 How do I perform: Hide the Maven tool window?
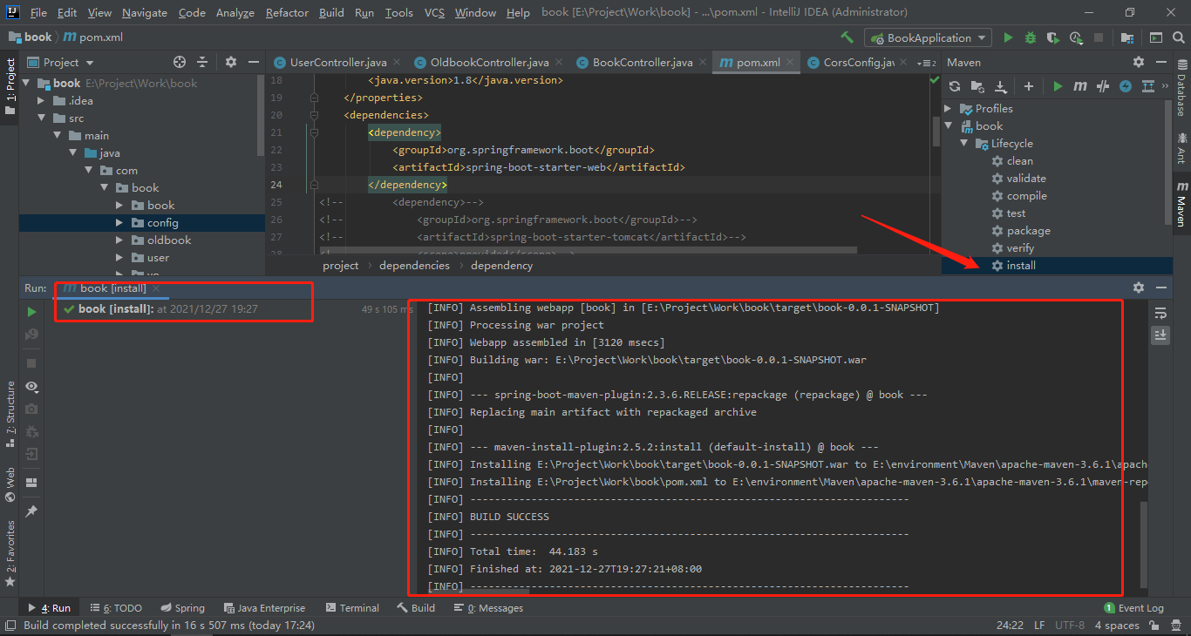click(1162, 62)
